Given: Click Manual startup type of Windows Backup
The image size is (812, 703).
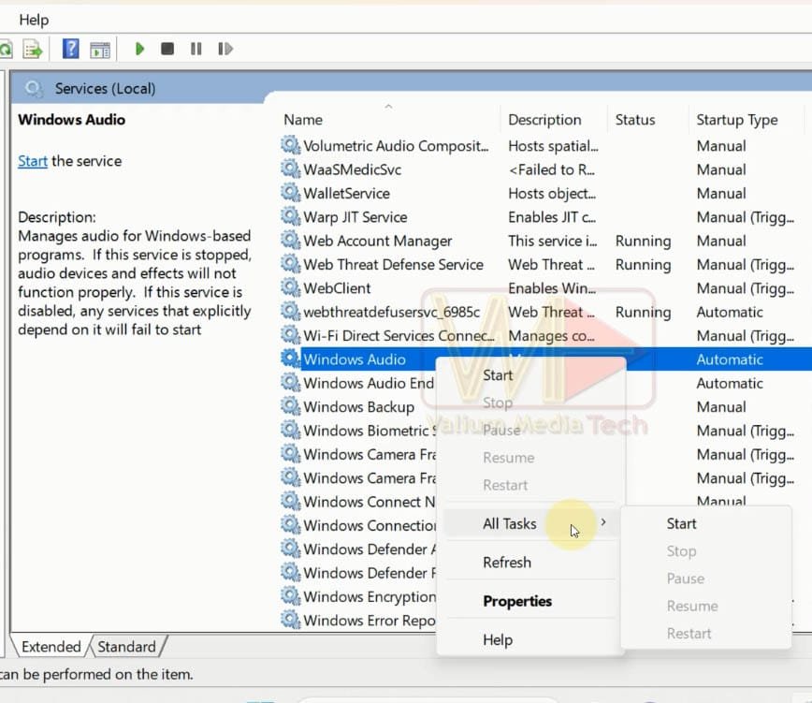Looking at the screenshot, I should [x=721, y=407].
